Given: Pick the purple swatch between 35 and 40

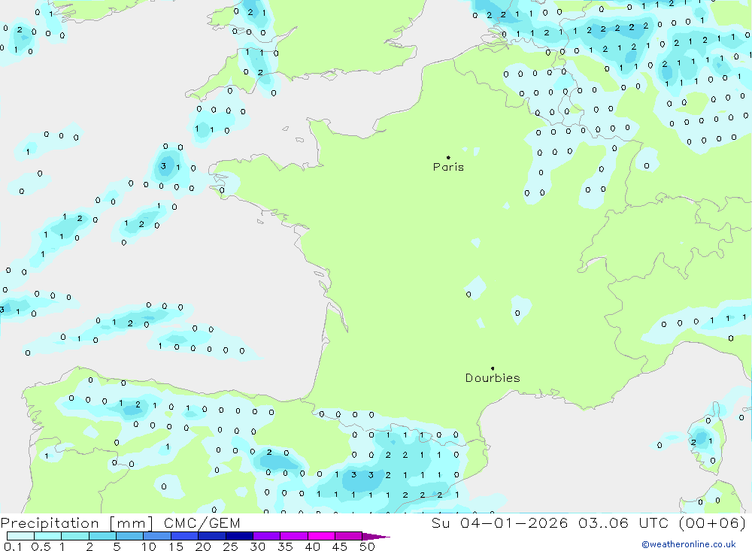Looking at the screenshot, I should pos(293,536).
